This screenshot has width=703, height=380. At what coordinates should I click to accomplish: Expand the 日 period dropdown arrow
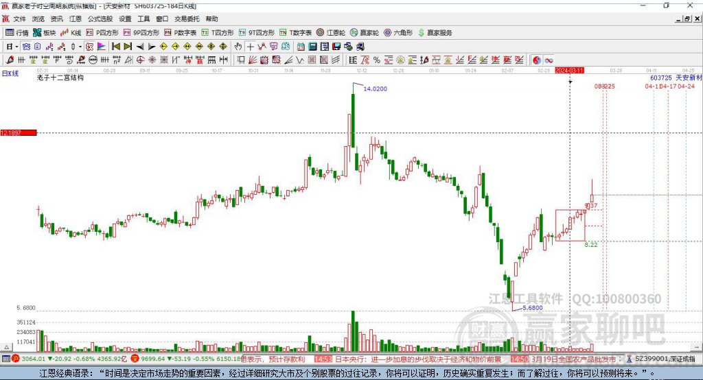(16, 47)
